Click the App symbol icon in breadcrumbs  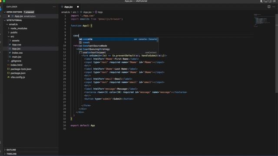96,12
